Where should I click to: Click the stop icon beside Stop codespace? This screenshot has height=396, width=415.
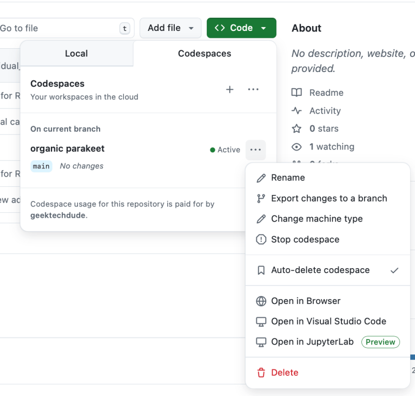(261, 239)
